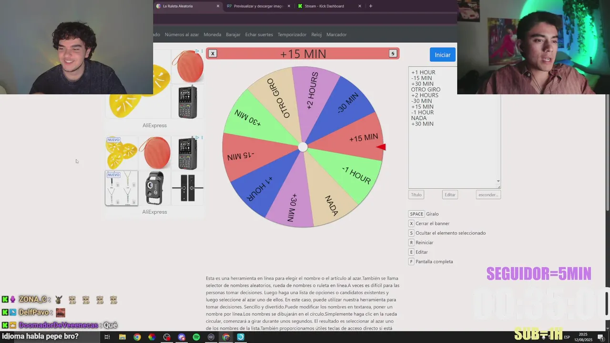
Task: Close the La Ruleta Aleatoria tab
Action: (218, 6)
